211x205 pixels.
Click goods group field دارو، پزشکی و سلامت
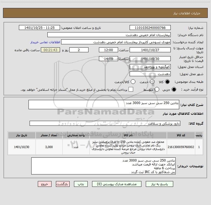(105, 123)
